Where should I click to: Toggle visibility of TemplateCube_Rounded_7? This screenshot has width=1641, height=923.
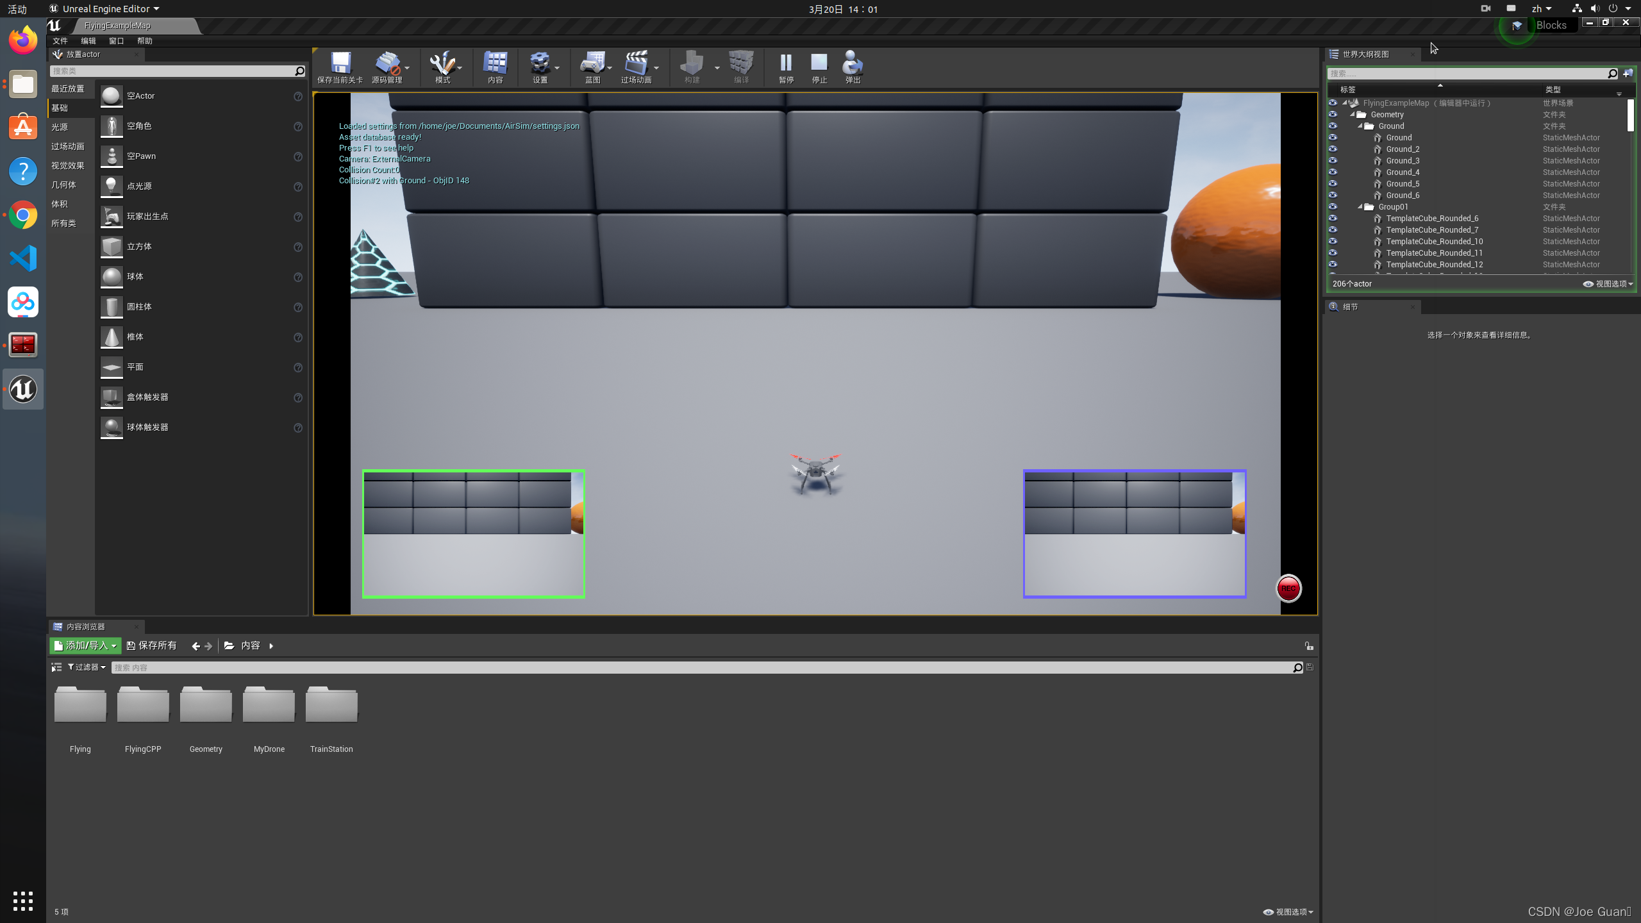tap(1333, 230)
